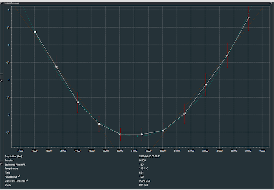Click the 73000 x-axis label

(x=20, y=151)
